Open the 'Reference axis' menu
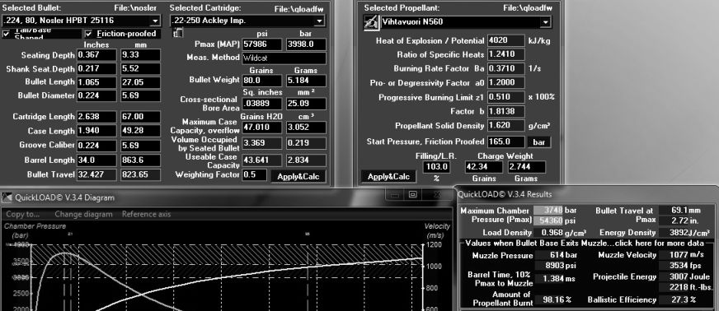 point(146,214)
